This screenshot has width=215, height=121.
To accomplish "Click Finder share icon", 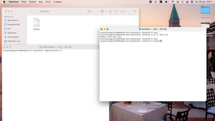I will point(110,11).
